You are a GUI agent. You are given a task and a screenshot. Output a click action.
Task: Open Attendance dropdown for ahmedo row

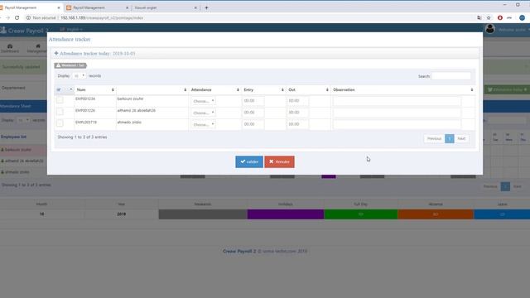[x=204, y=124]
